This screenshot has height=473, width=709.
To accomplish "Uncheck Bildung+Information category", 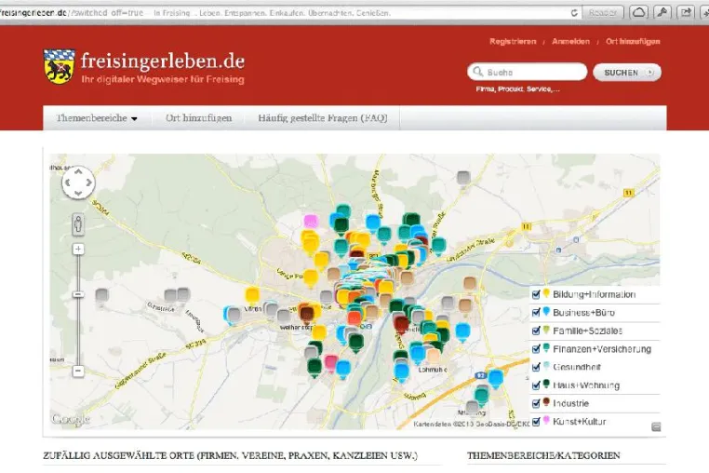I will click(536, 294).
